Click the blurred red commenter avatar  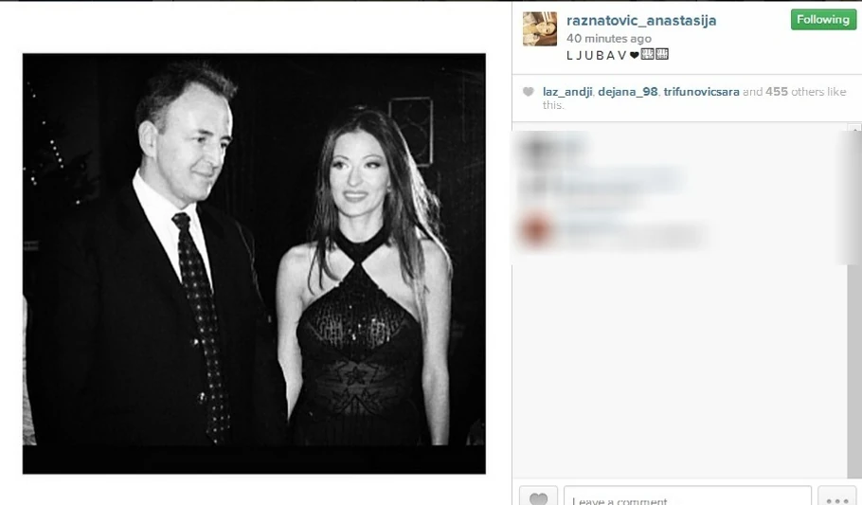click(535, 230)
